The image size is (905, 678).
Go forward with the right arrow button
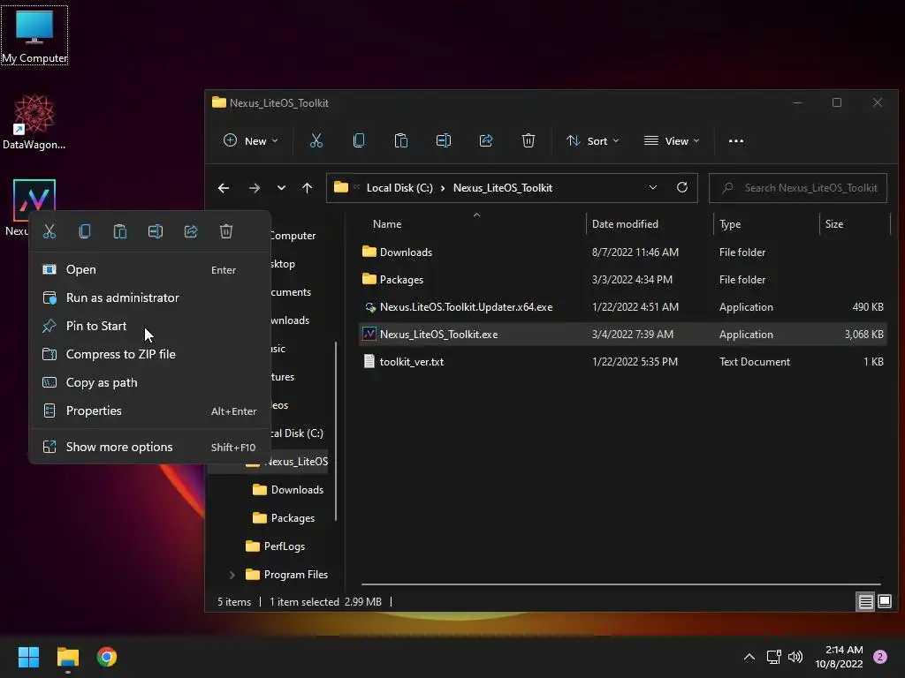point(254,188)
